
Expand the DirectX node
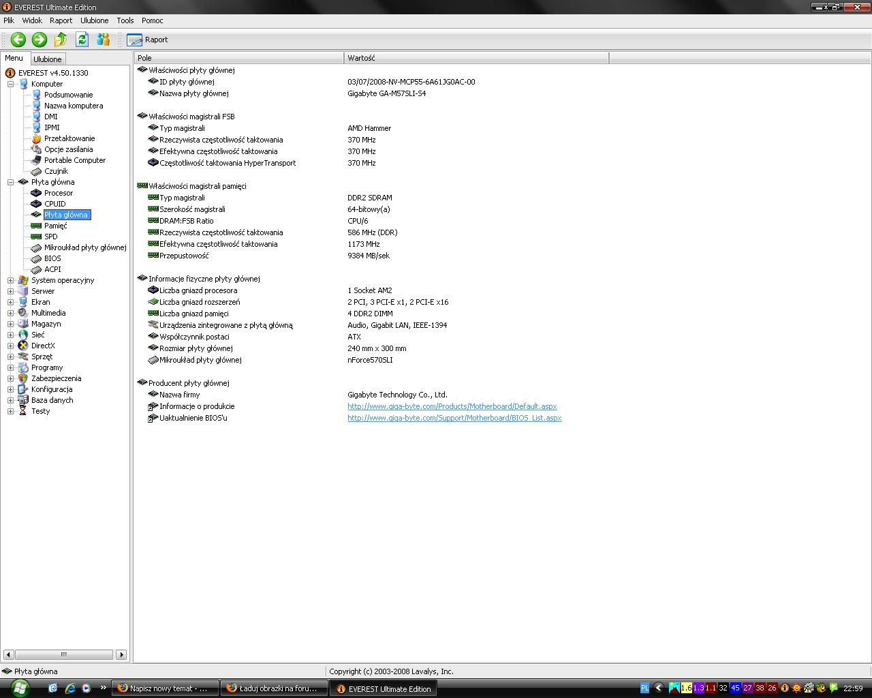(10, 346)
